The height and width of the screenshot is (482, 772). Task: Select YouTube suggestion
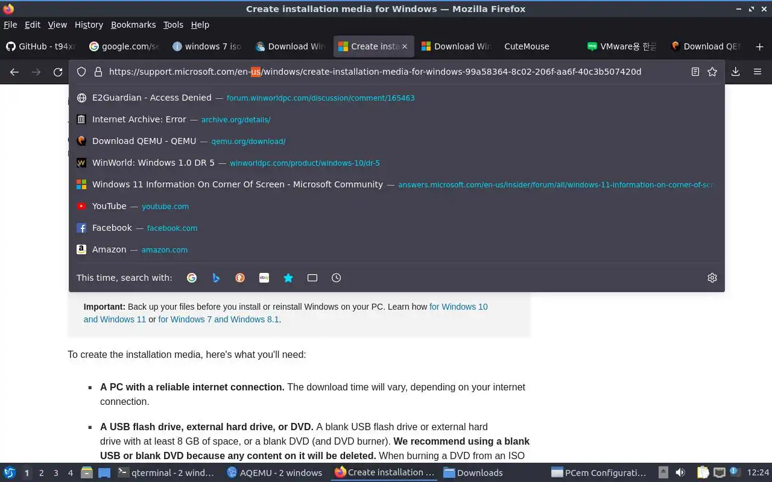coord(397,206)
